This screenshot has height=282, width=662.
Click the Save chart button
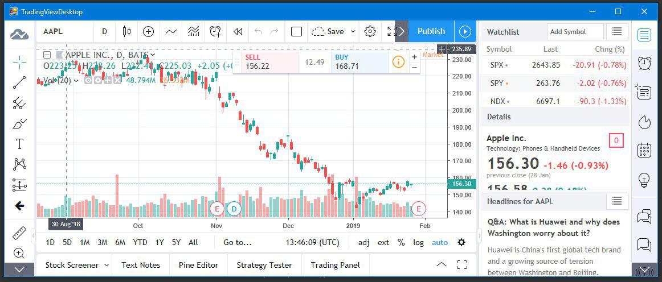[328, 31]
